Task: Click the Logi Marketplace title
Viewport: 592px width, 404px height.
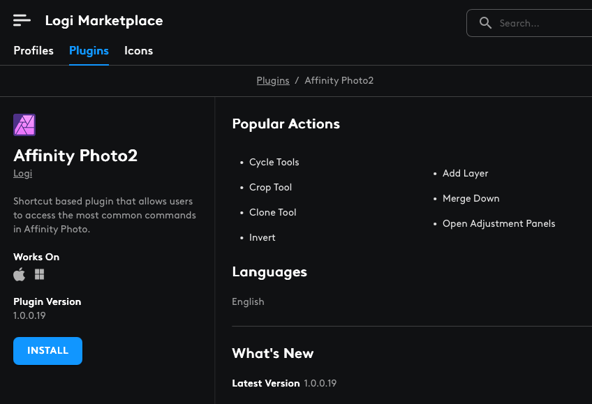Action: click(104, 21)
